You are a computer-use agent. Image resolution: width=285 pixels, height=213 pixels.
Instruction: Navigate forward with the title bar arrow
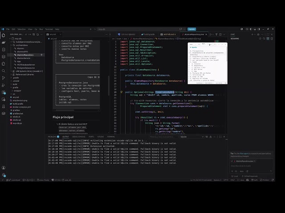pos(95,29)
